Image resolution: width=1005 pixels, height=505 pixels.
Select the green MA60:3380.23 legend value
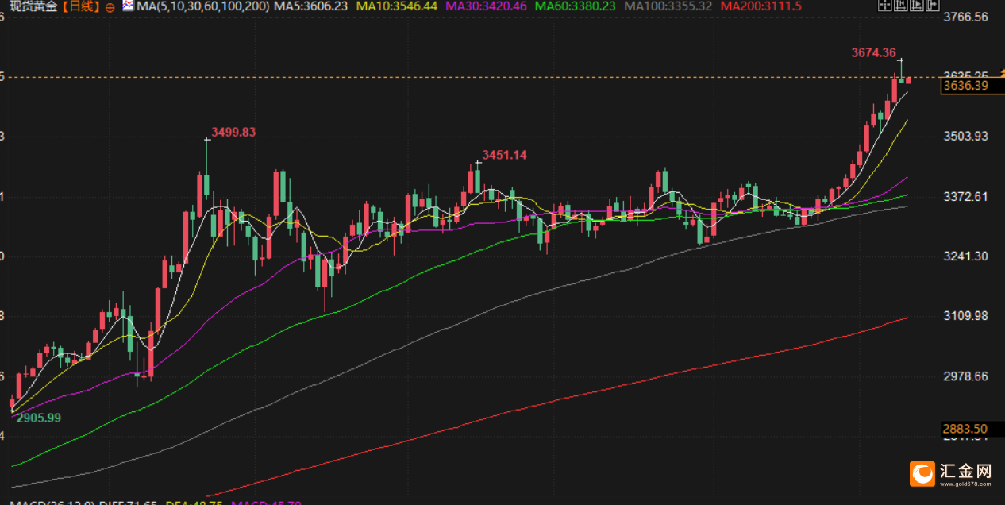coord(576,6)
